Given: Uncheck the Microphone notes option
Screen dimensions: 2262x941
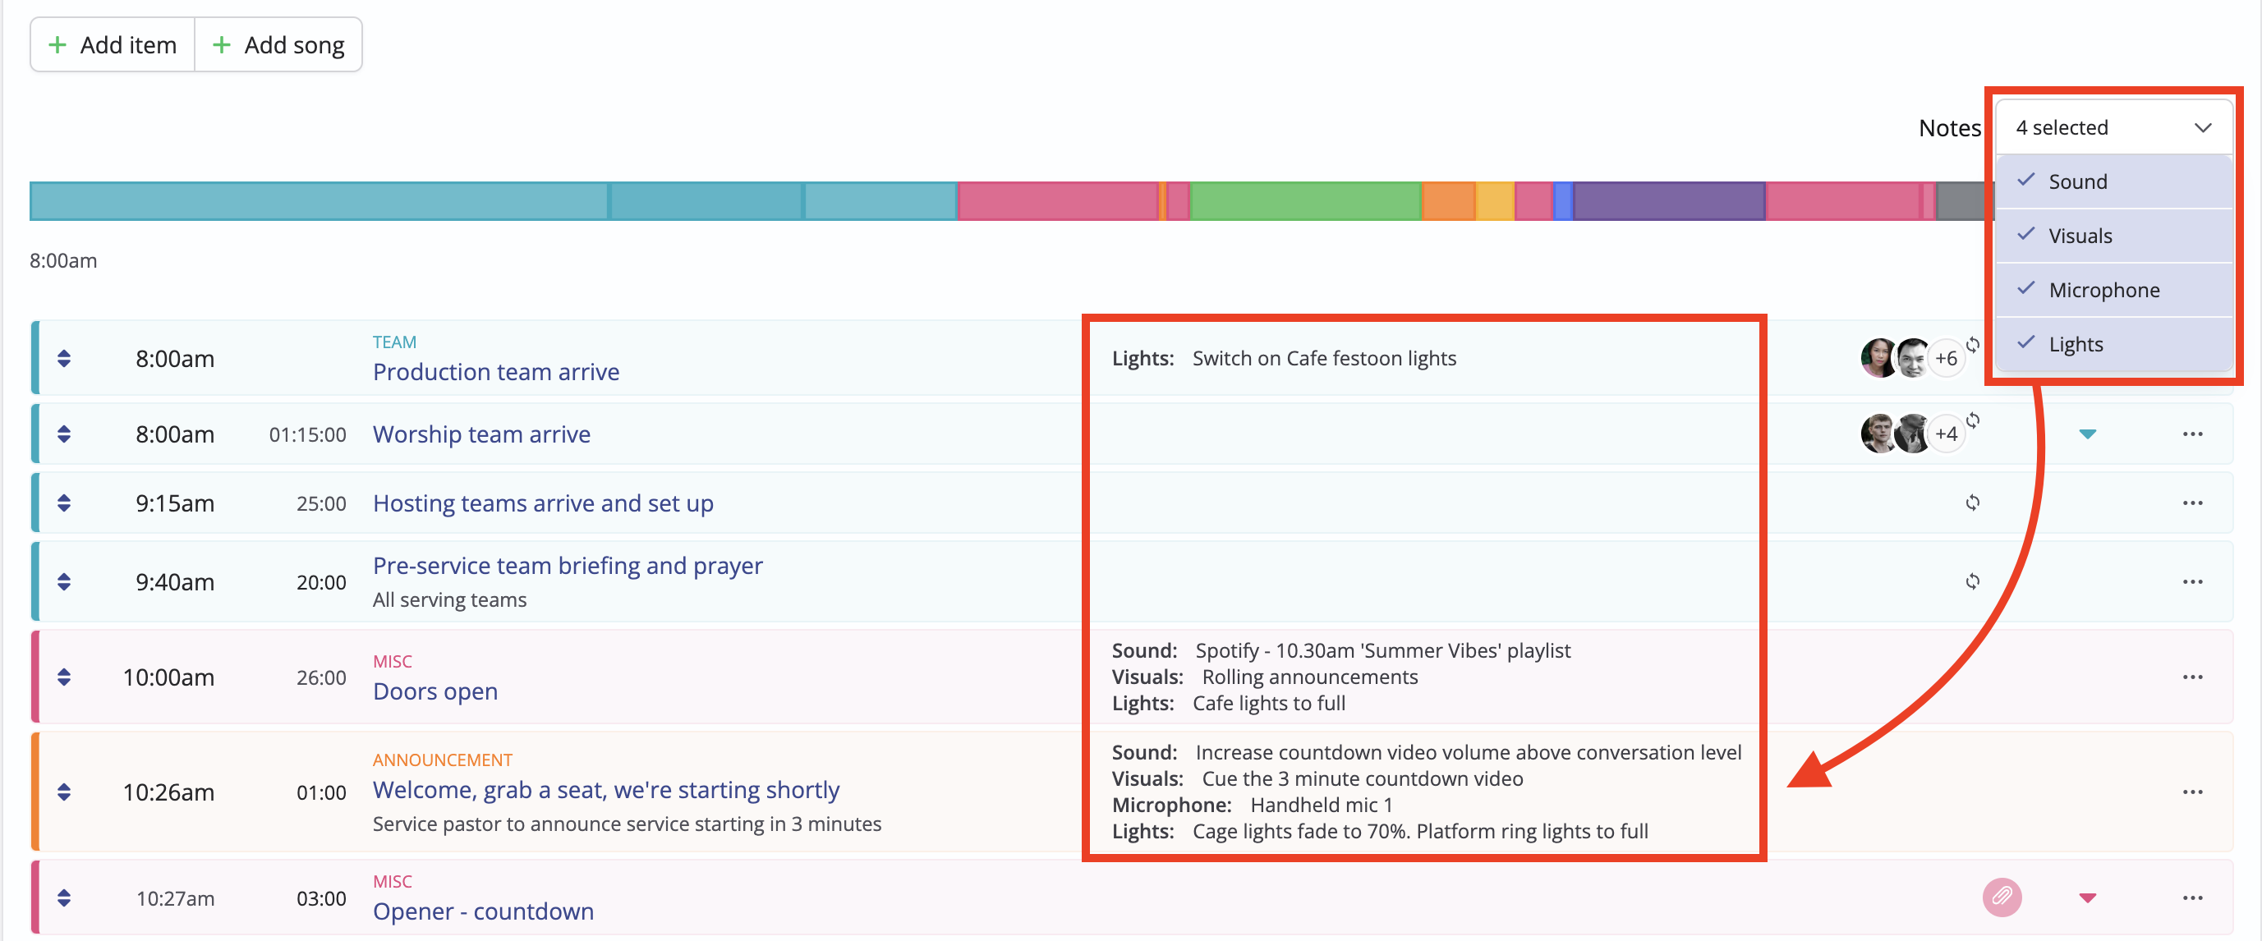Looking at the screenshot, I should click(x=2113, y=290).
